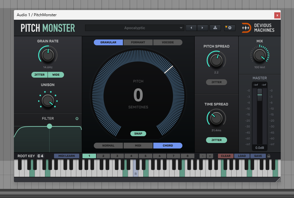The width and height of the screenshot is (294, 198).
Task: Click the plus chord slot button
Action: click(x=210, y=156)
